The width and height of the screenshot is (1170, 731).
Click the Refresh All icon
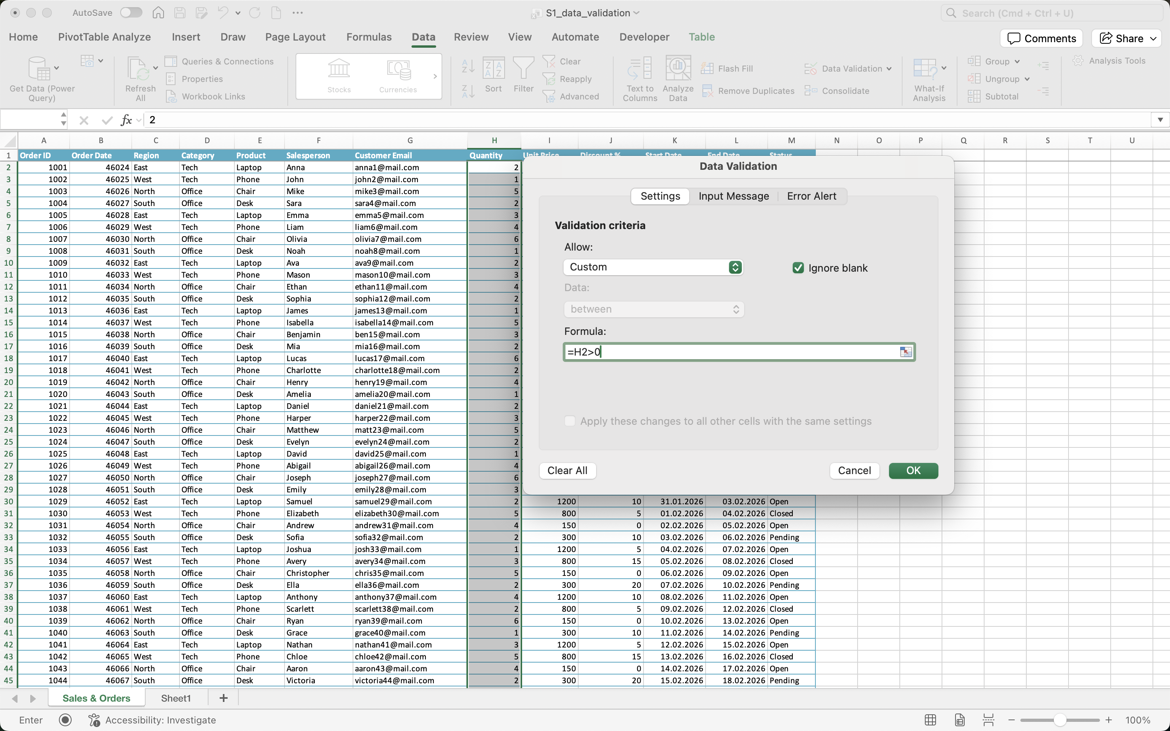coord(138,68)
